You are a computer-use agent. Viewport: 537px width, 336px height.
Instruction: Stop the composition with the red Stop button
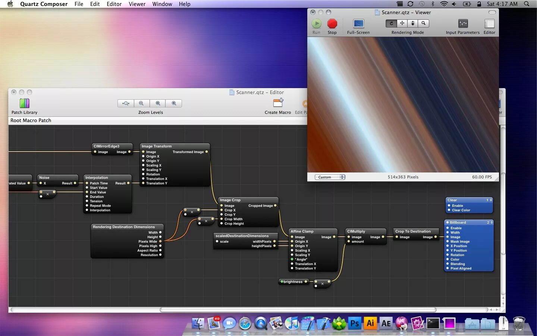(x=332, y=24)
